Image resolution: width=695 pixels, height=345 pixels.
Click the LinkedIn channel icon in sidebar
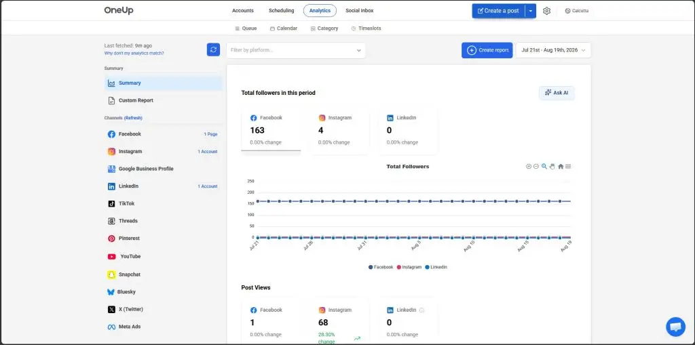pos(112,186)
